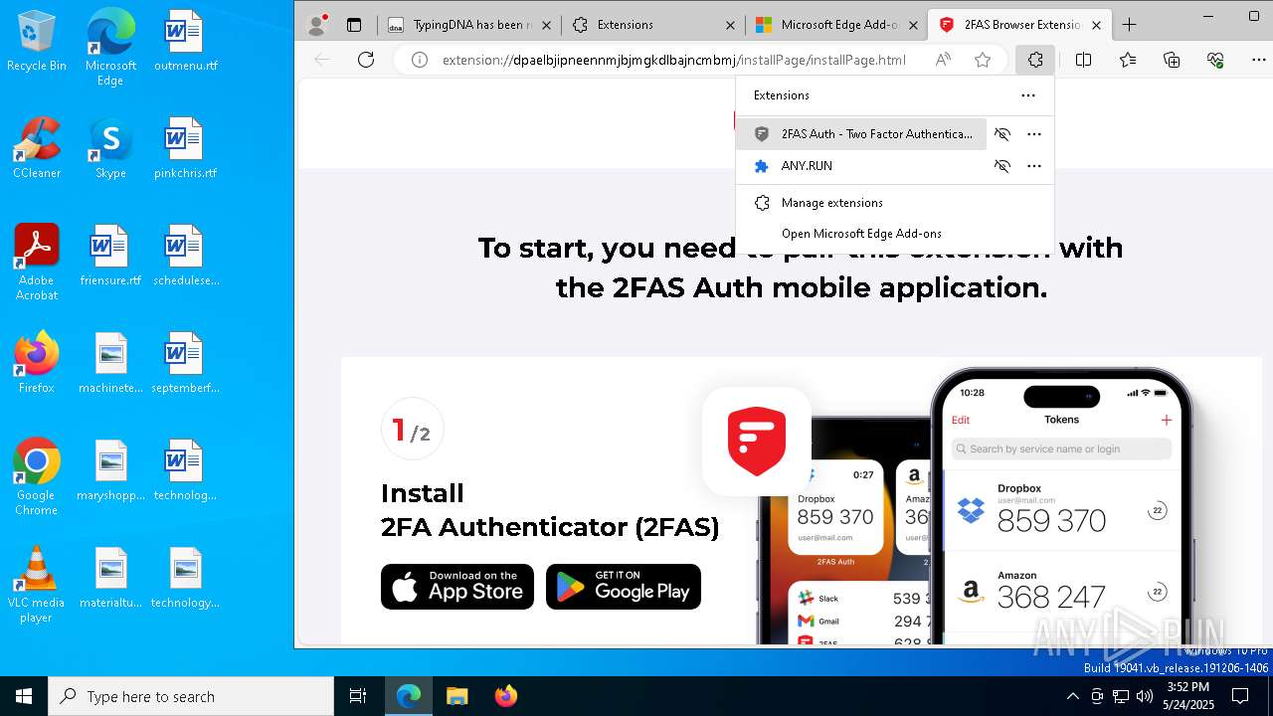Open more actions for ANY.RUN extension

[x=1034, y=166]
